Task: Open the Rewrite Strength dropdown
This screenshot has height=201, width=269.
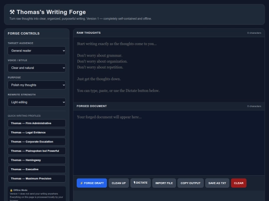Action: 36,102
